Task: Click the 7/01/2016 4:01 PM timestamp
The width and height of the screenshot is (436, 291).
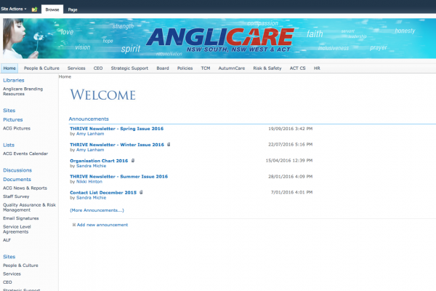Action: (x=291, y=192)
